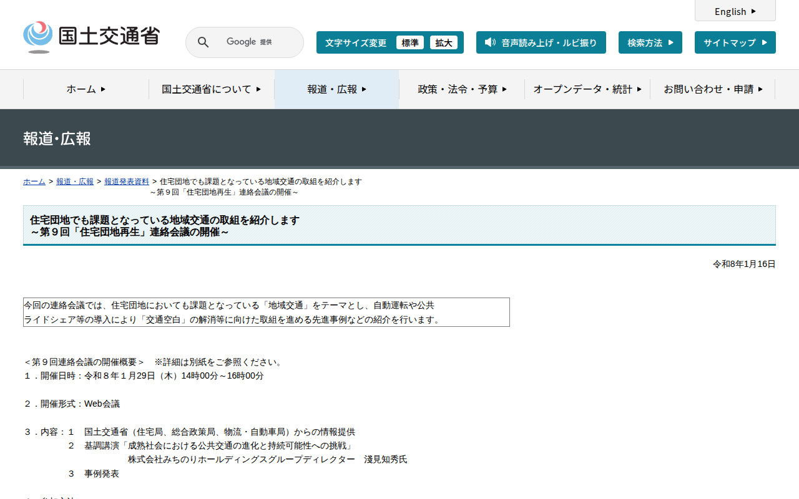
Task: Click the 文字サイズ変更 label
Action: click(x=356, y=42)
